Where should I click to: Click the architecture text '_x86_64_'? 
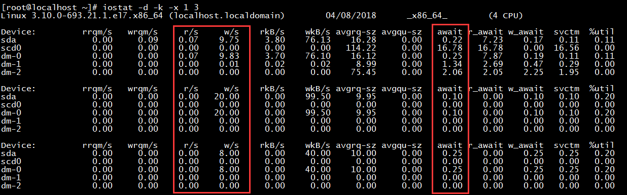[427, 15]
